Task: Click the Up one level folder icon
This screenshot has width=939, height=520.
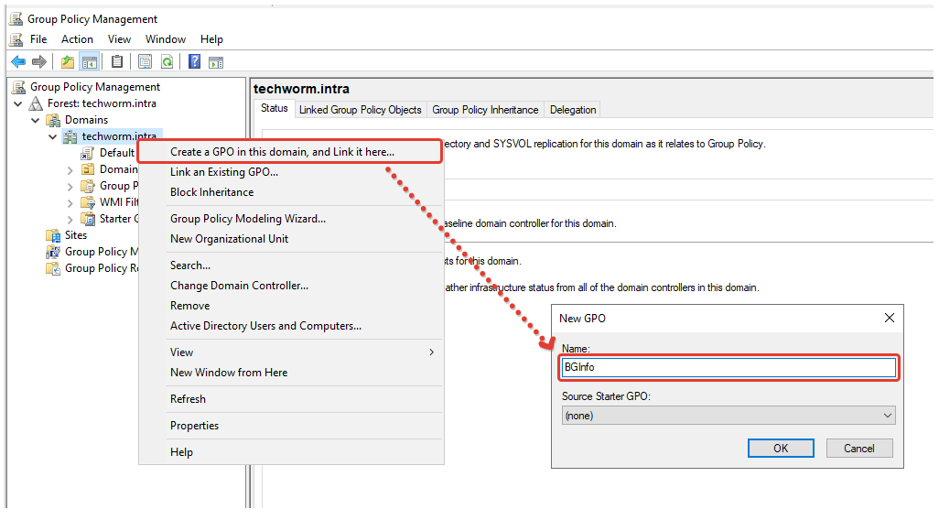Action: pyautogui.click(x=68, y=61)
